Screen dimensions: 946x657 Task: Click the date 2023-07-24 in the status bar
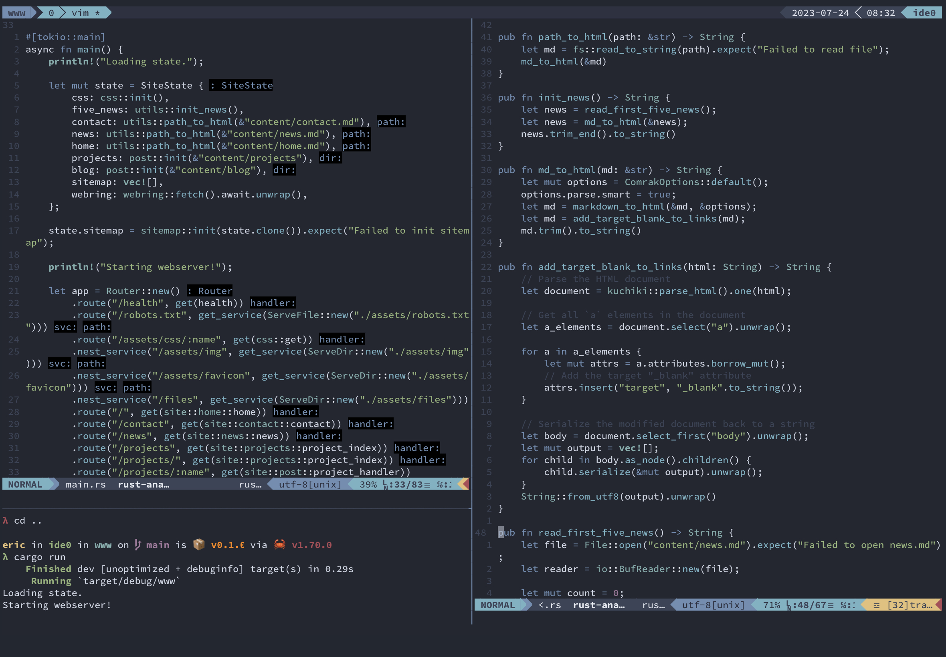pyautogui.click(x=821, y=12)
